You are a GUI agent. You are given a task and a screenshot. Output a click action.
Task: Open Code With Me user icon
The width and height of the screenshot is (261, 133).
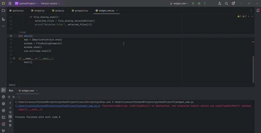click(x=220, y=3)
